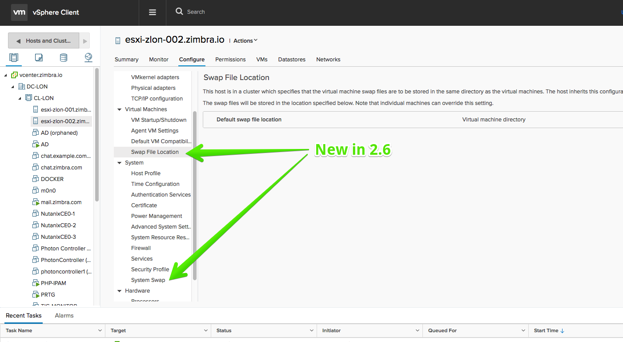This screenshot has width=623, height=342.
Task: Collapse the System settings section
Action: coord(119,163)
